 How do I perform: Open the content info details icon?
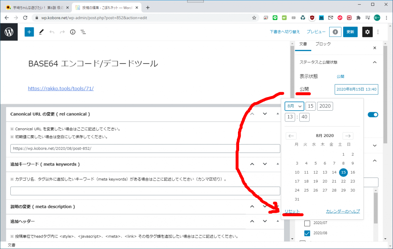click(x=73, y=32)
